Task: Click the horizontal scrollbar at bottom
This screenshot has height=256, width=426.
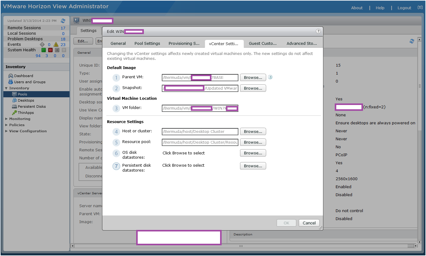Action: point(241,246)
